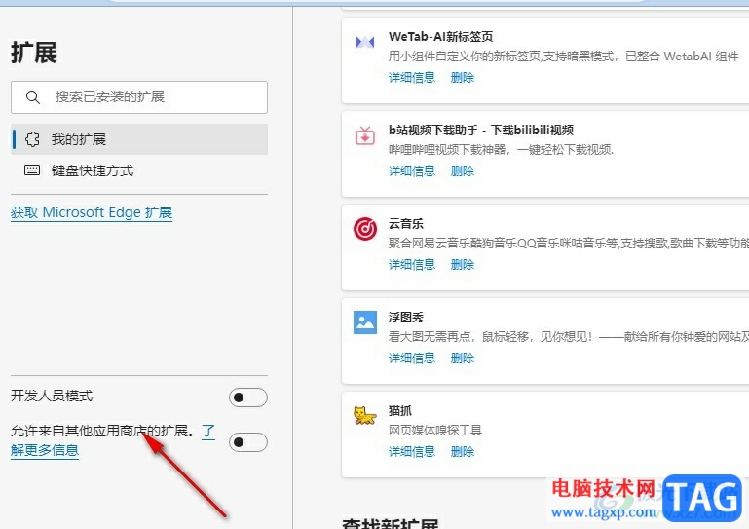Click the 猫抓 title text
The width and height of the screenshot is (749, 529).
399,410
